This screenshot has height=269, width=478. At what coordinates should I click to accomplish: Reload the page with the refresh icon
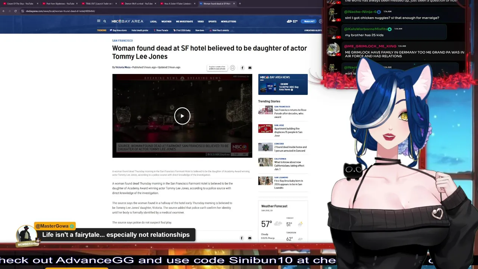click(x=15, y=11)
